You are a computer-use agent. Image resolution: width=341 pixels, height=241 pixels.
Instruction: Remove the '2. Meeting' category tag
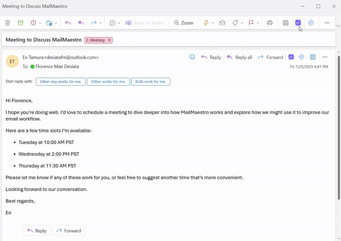click(109, 40)
